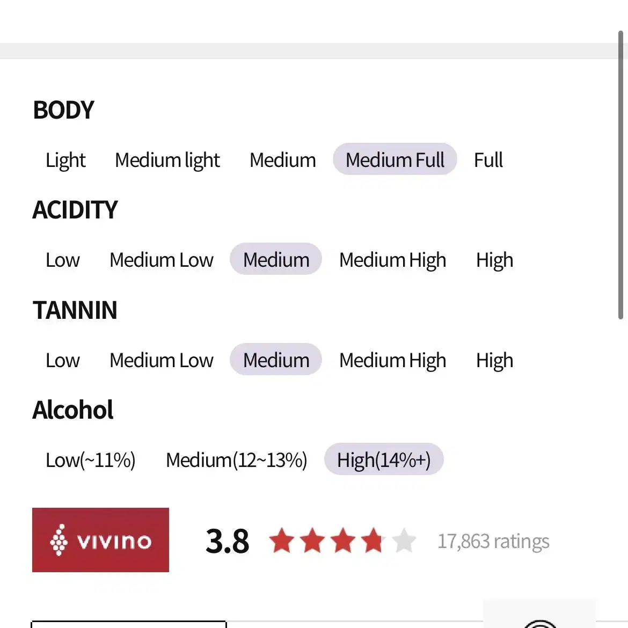
Task: Select Medium light body option
Action: 167,160
